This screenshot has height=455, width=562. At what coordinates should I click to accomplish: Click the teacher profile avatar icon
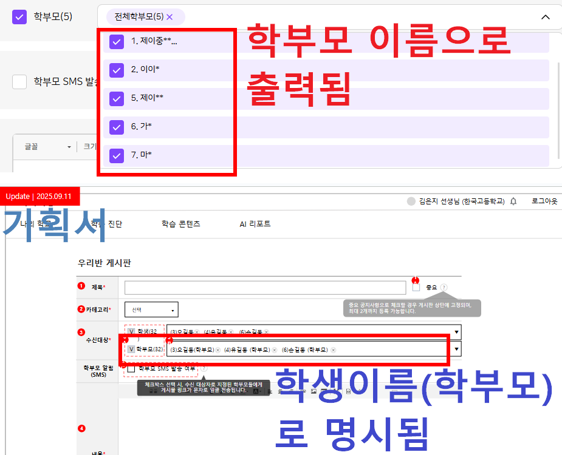[411, 201]
